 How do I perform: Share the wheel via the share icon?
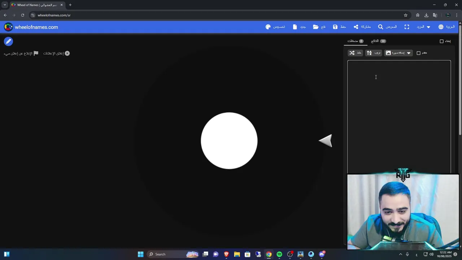362,27
